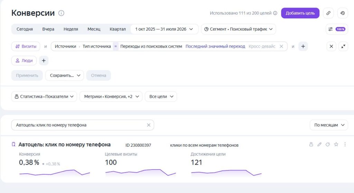
Task: Open Статистика · Показатели dropdown
Action: [44, 97]
